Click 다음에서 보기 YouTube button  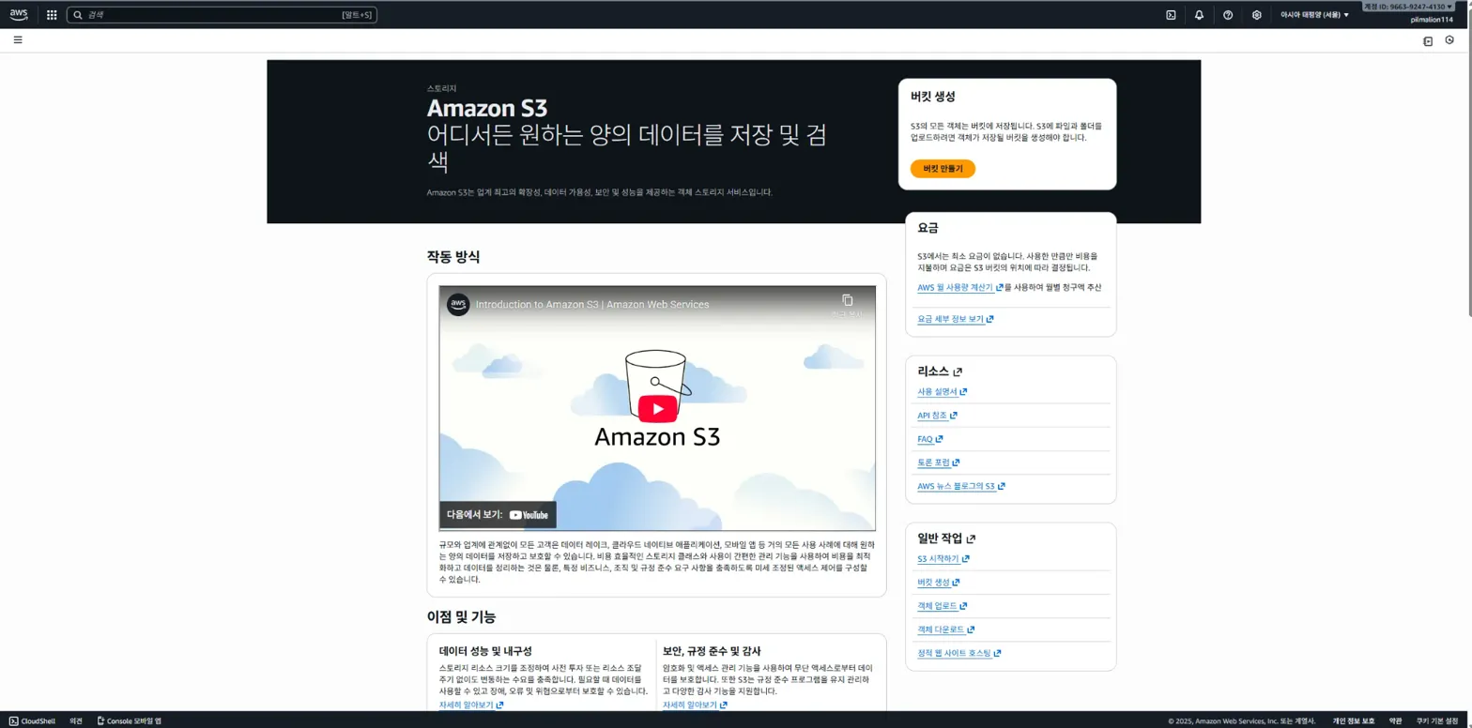498,514
